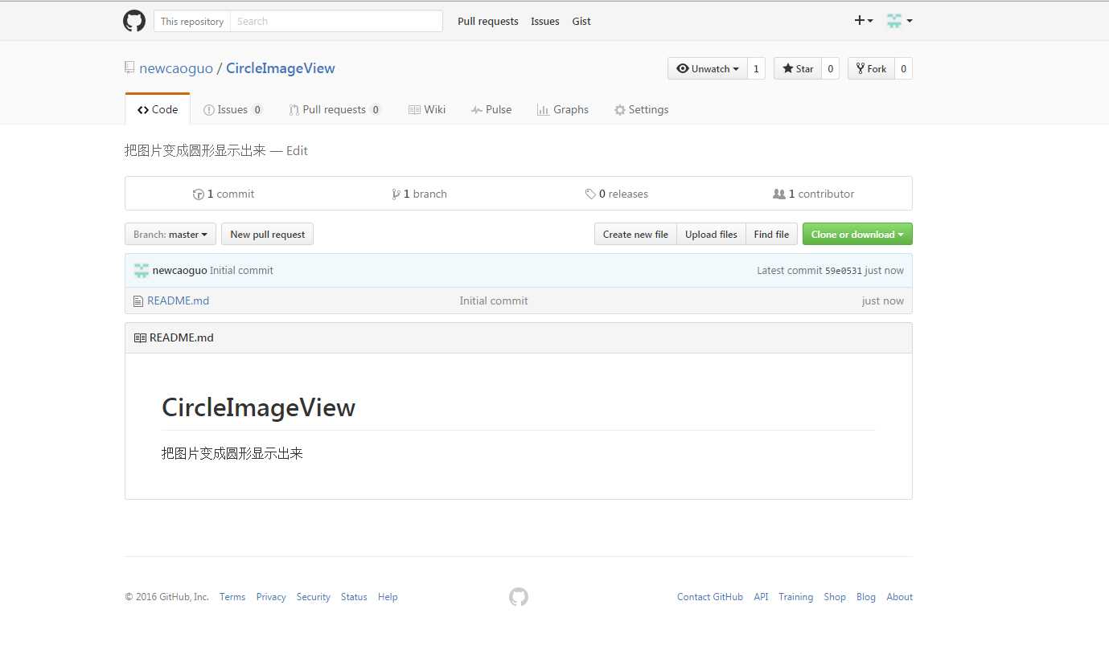Expand the Clone or download dropdown
1109x646 pixels.
857,235
